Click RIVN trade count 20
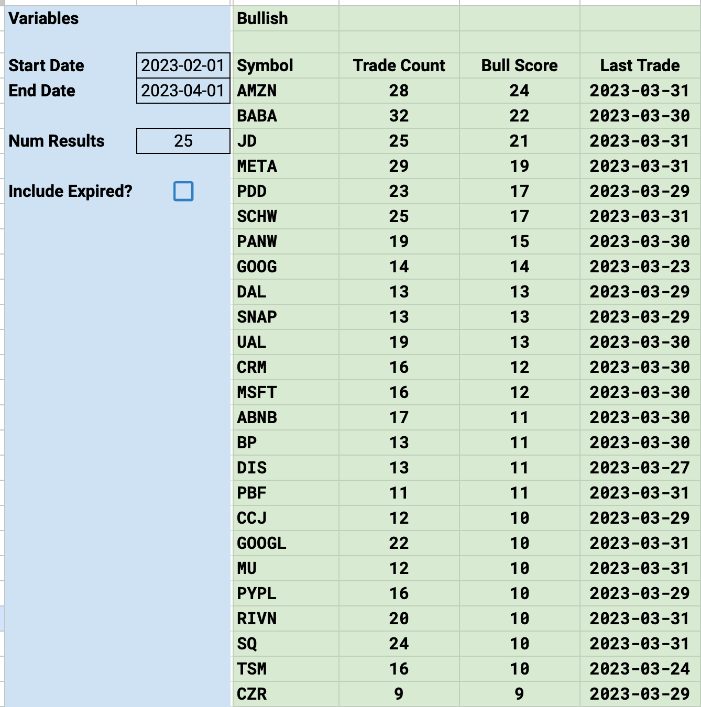Viewport: 701px width, 707px height. [399, 618]
